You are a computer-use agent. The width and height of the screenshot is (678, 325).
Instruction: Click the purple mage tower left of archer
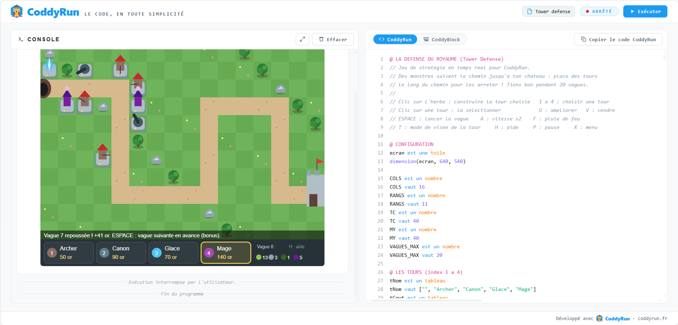[x=67, y=101]
